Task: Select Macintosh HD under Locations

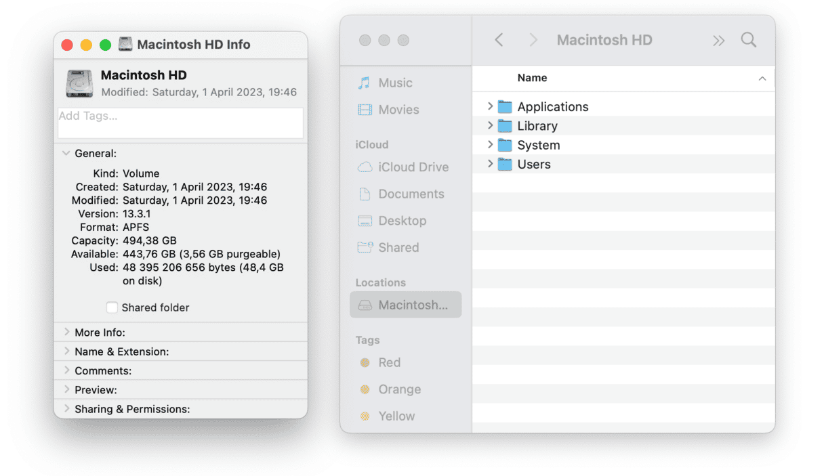Action: tap(405, 305)
